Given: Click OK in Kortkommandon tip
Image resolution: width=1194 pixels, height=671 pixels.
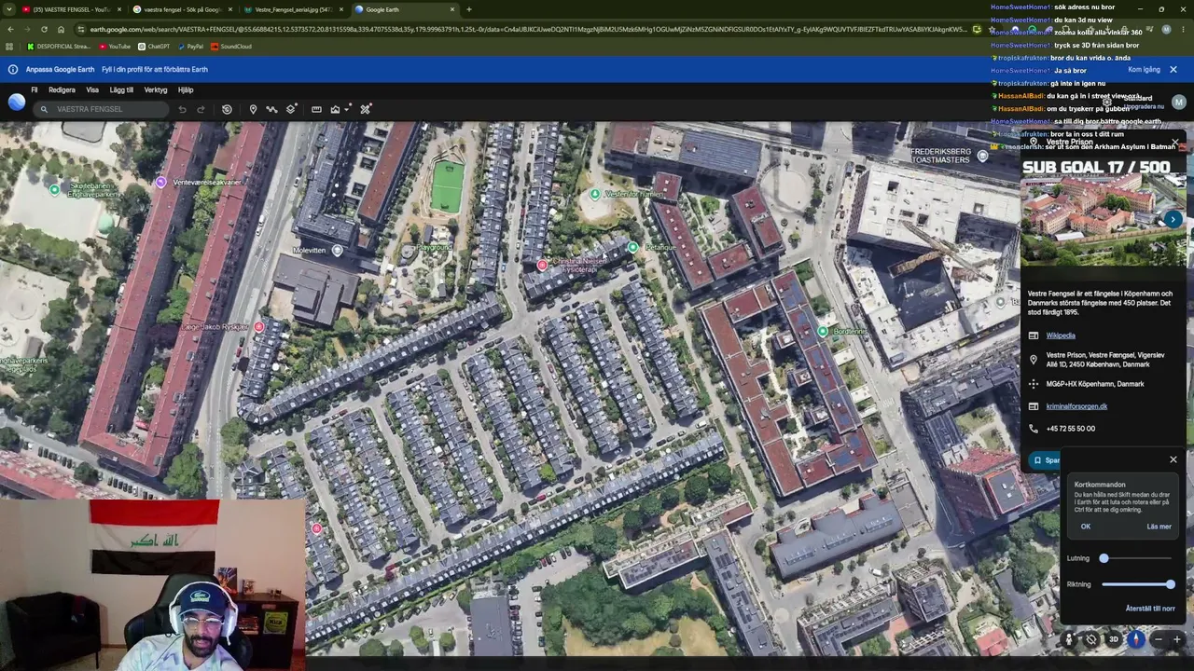Looking at the screenshot, I should (1086, 527).
